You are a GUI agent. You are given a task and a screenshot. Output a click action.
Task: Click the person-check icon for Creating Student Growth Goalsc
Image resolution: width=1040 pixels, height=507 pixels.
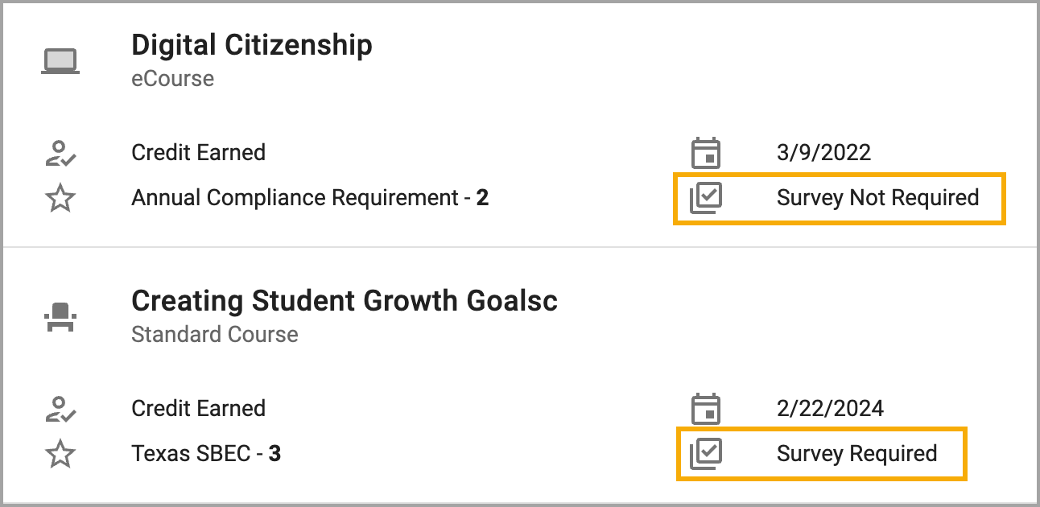(60, 409)
